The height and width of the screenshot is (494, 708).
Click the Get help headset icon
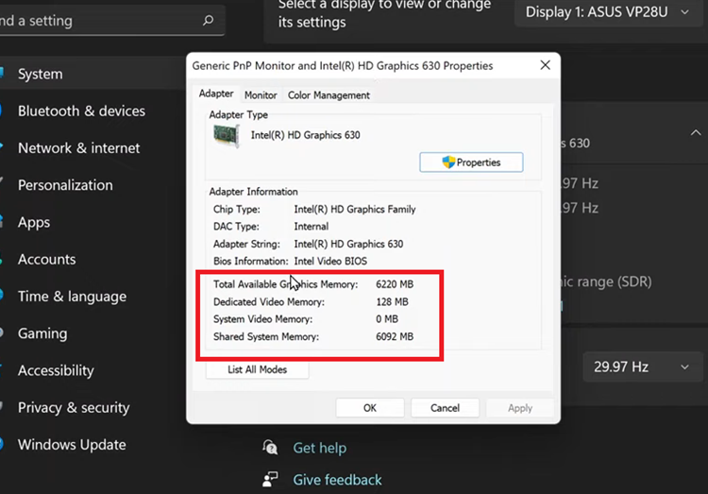[270, 448]
